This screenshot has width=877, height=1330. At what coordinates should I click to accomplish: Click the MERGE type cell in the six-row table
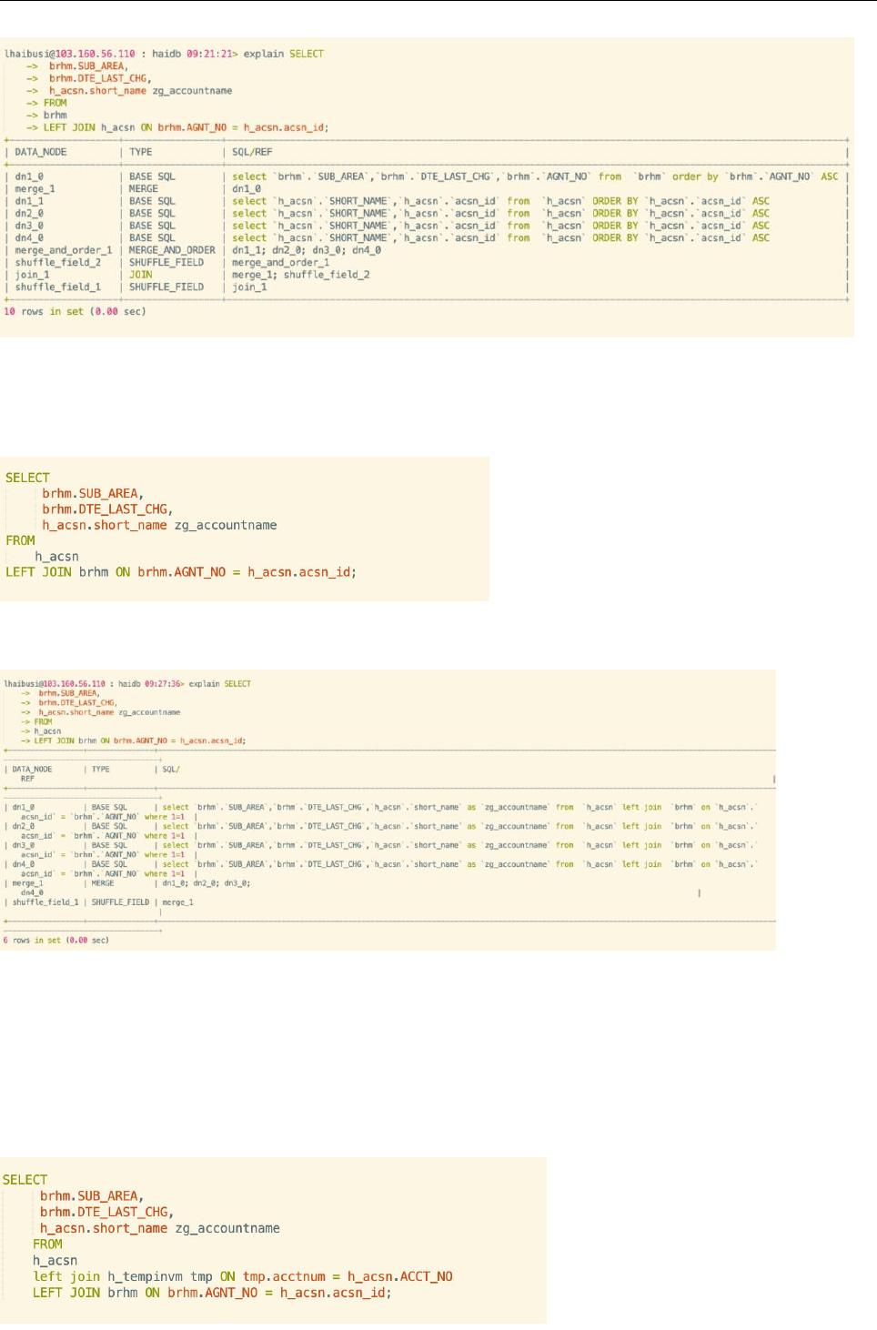point(103,883)
